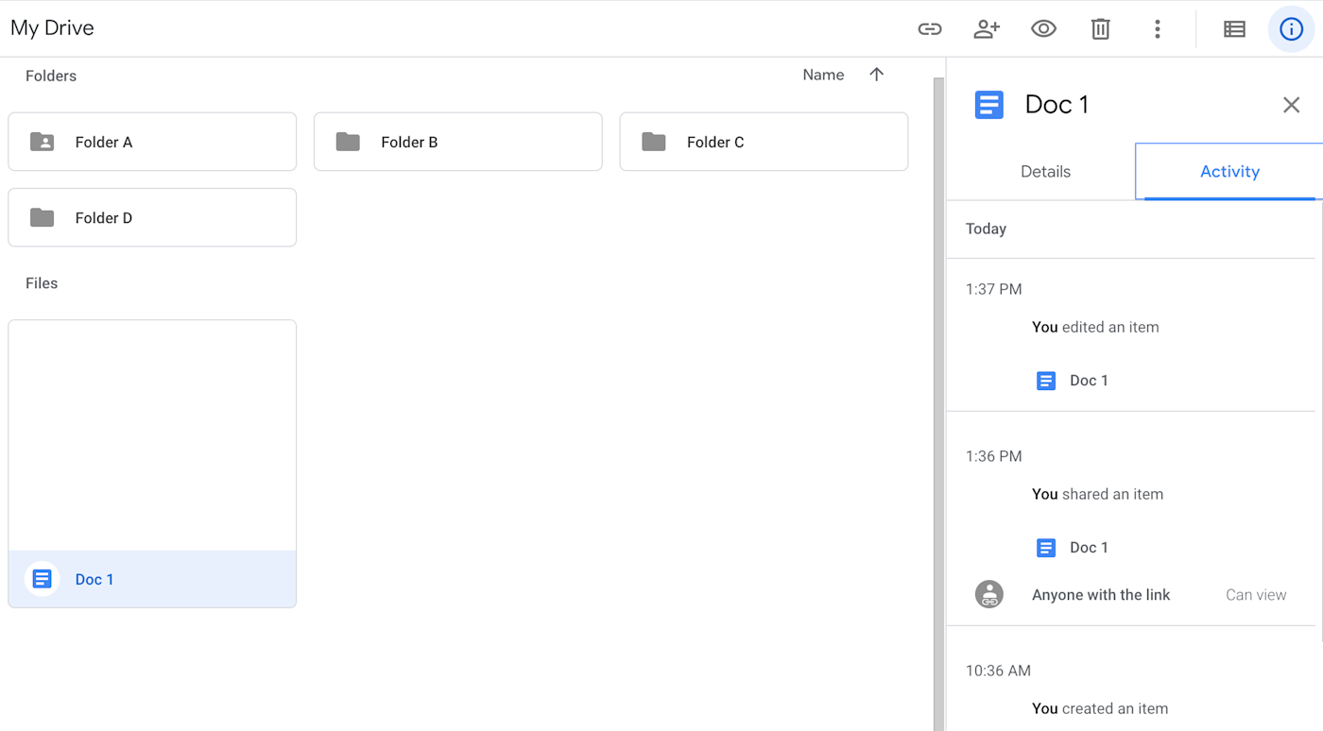Screen dimensions: 1323x731
Task: Click 'You created an item' text
Action: pos(1100,708)
